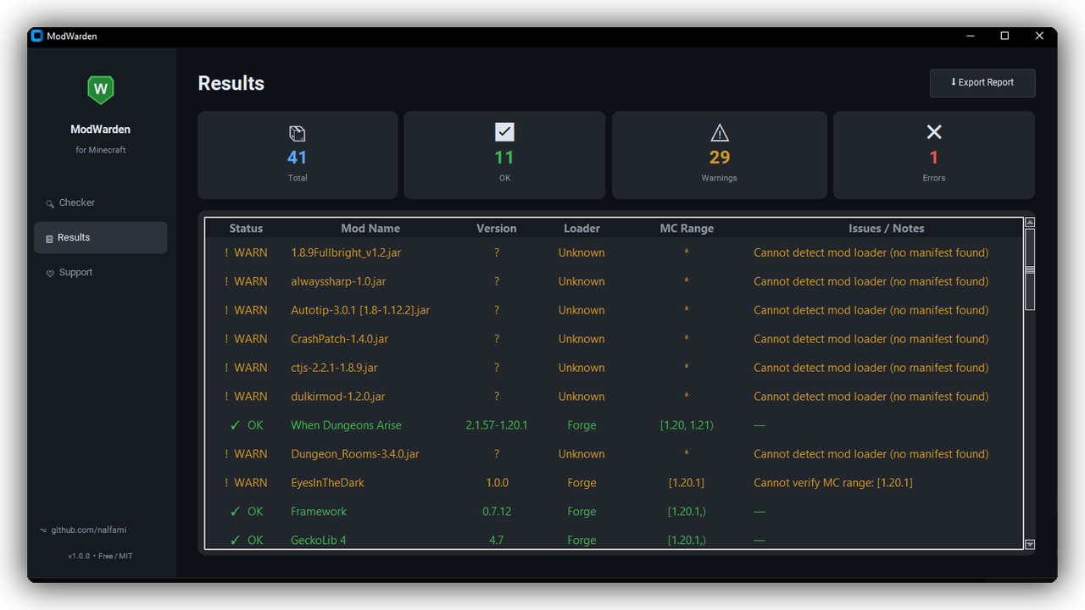Click the green checkmark in the GeckoLib 4 row
Screen dimensions: 1085x610
point(235,541)
